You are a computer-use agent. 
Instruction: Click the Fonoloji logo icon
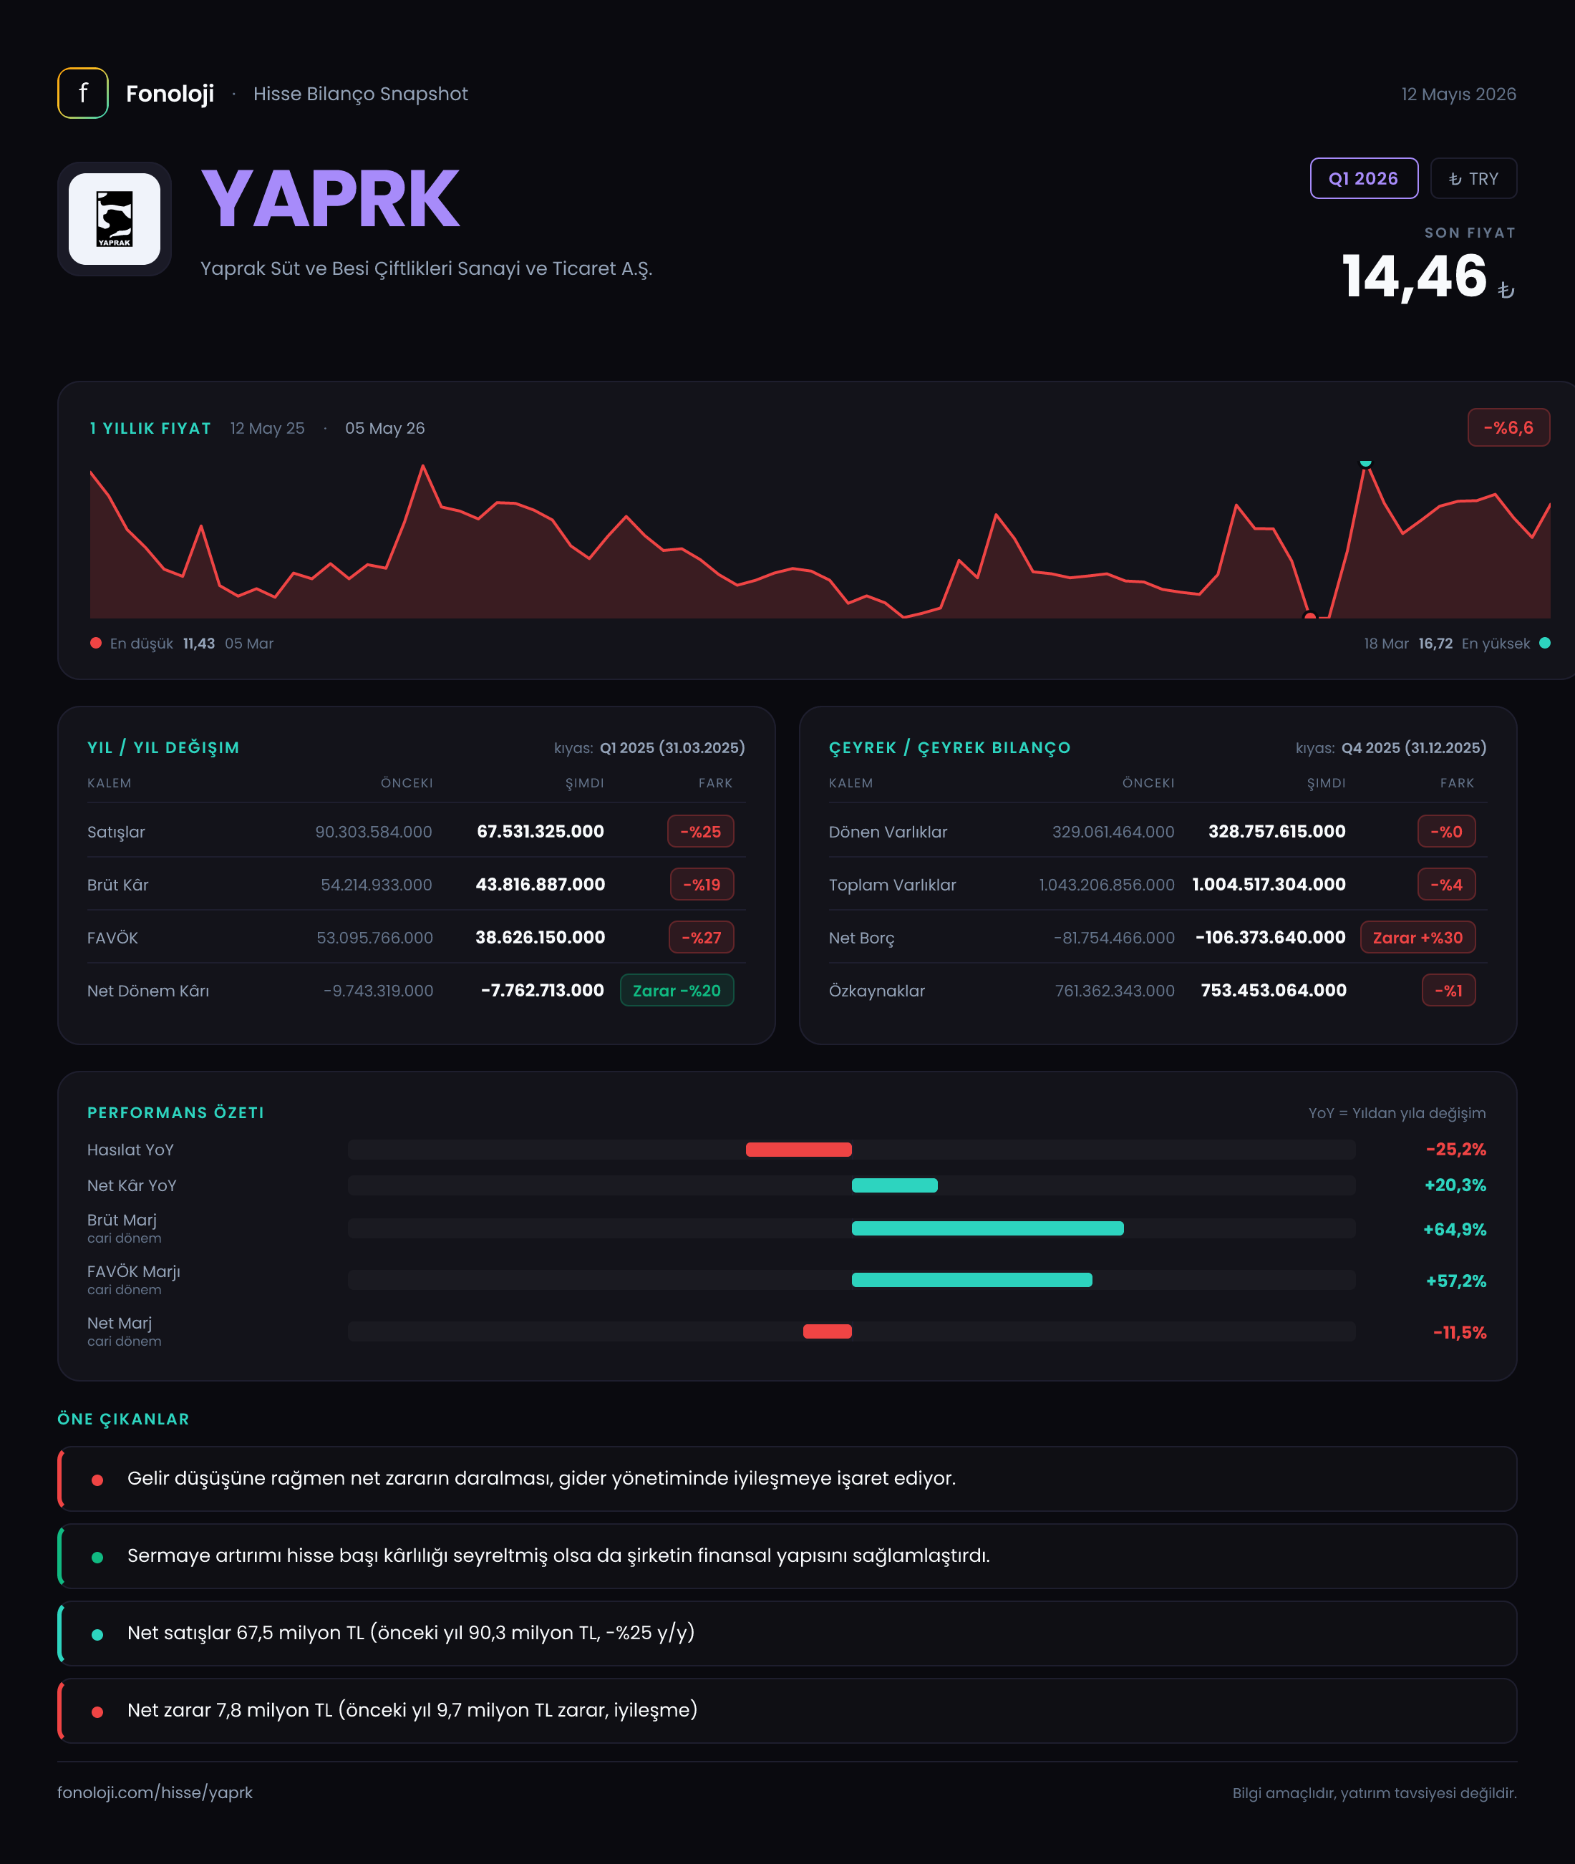83,93
